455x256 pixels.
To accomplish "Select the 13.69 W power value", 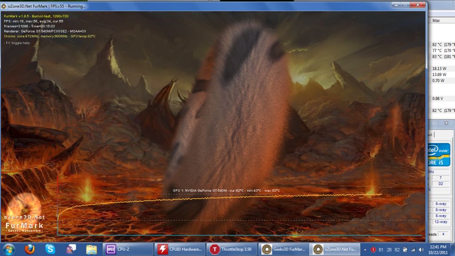I will 439,75.
